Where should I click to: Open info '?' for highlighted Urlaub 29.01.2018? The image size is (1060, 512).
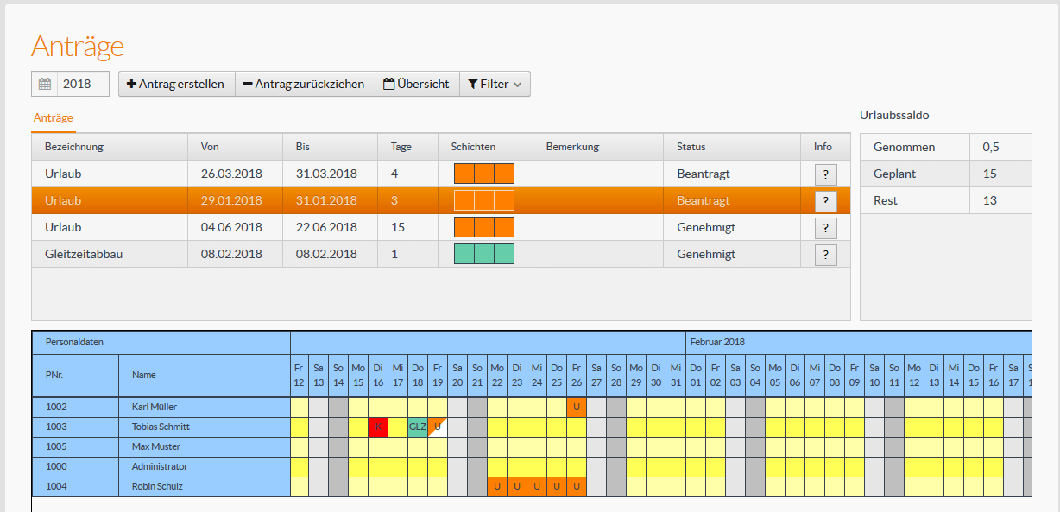pos(825,201)
